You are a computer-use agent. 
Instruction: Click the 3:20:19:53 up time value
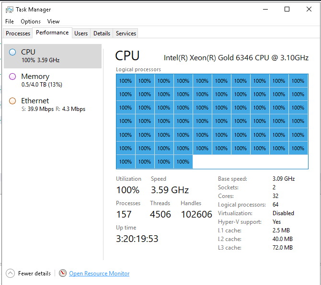[x=137, y=239]
